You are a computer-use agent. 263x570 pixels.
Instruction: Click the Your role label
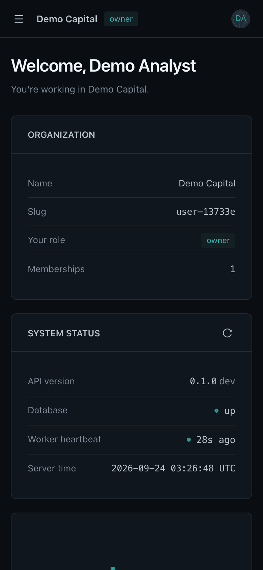[46, 240]
